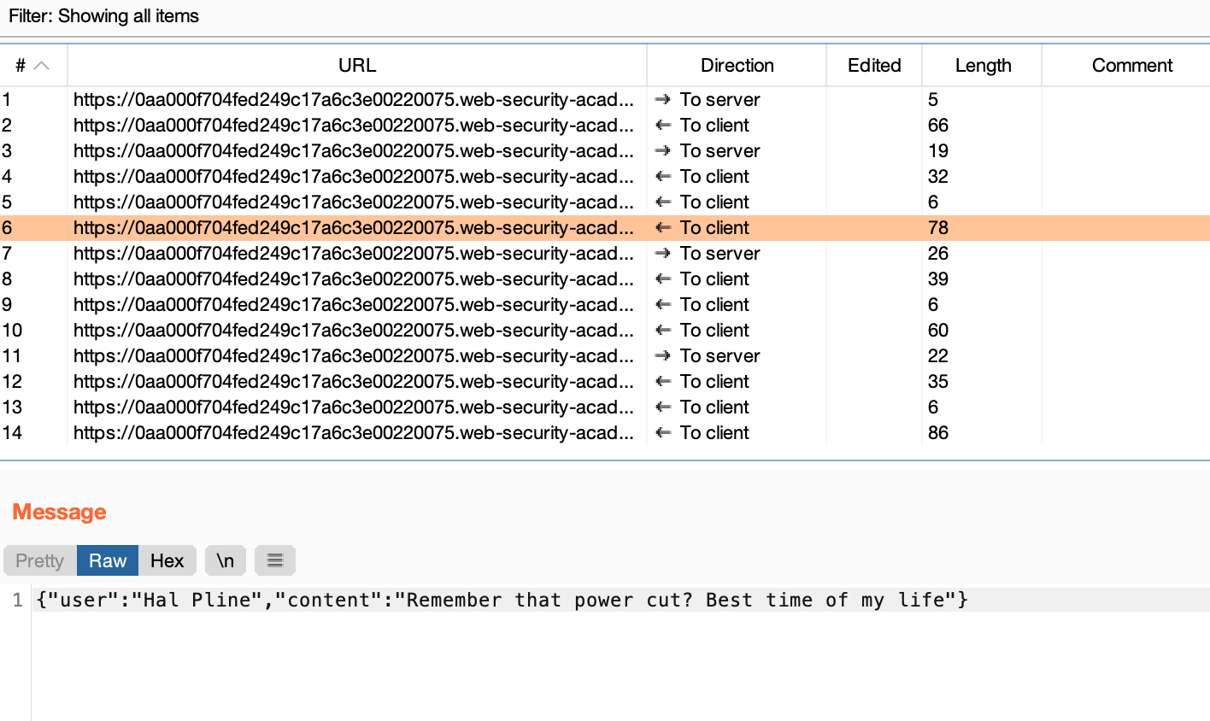Click the To client arrow icon in row 14

(662, 433)
